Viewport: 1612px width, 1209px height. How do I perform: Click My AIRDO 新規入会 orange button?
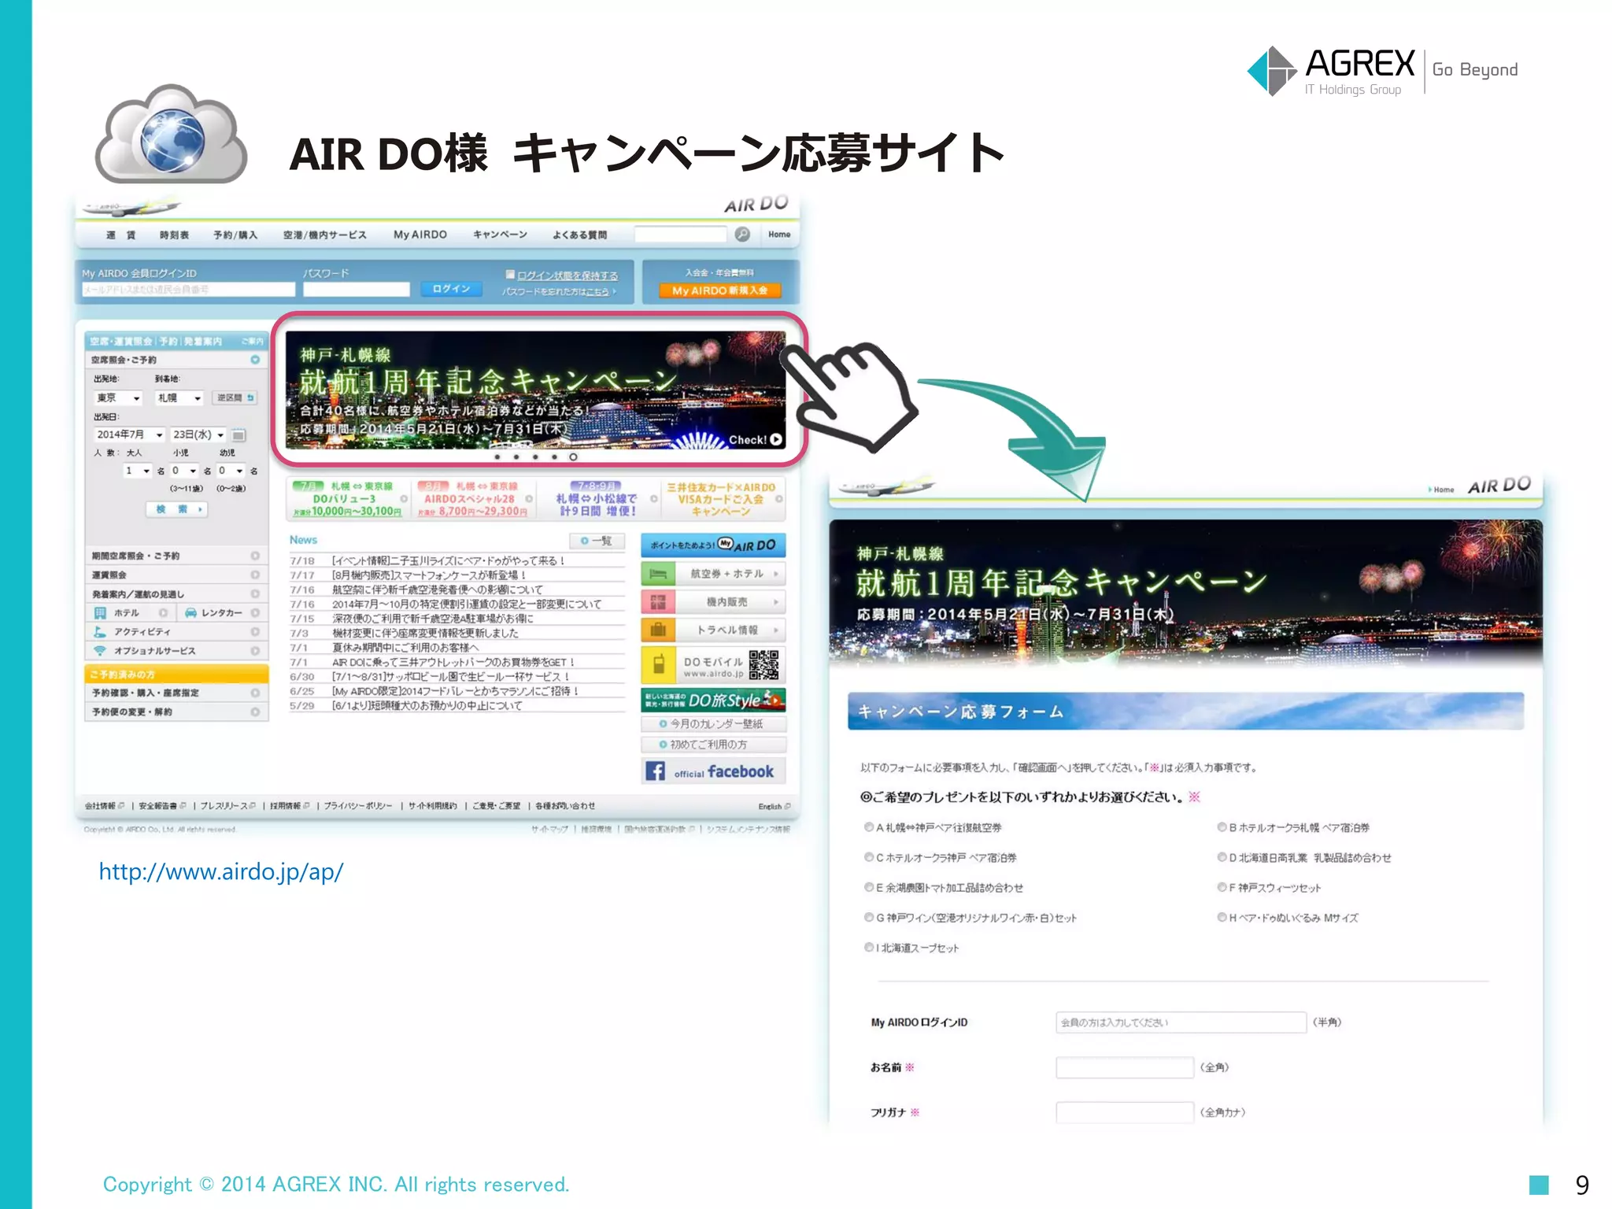pos(720,290)
